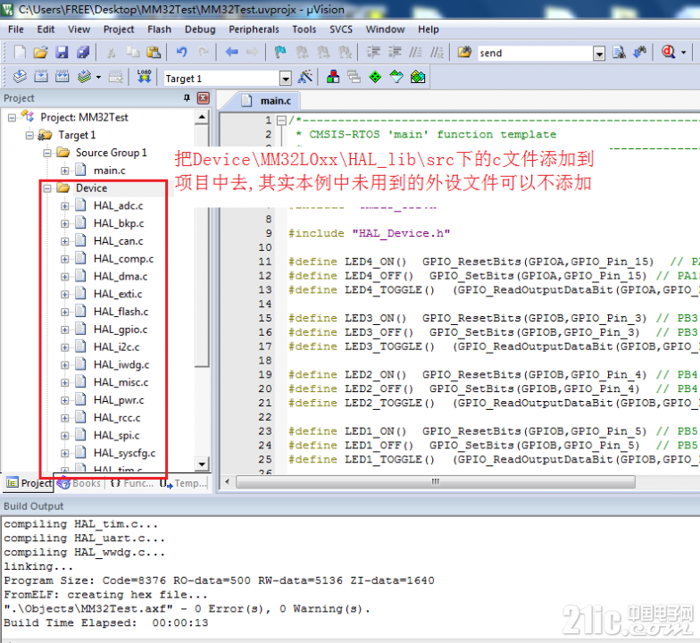Screen dimensions: 700x643
Task: Indent selected lines icon
Action: tap(373, 52)
